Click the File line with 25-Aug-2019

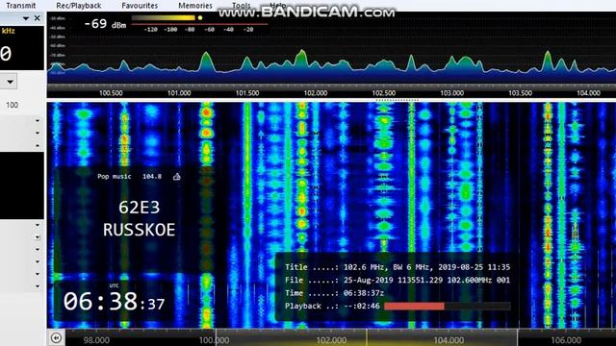[x=398, y=280]
